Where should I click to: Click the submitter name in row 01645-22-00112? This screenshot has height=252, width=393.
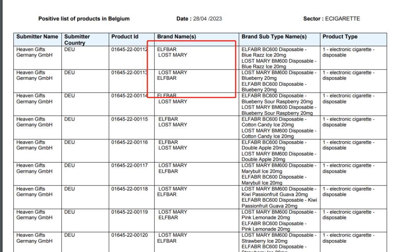tap(35, 52)
